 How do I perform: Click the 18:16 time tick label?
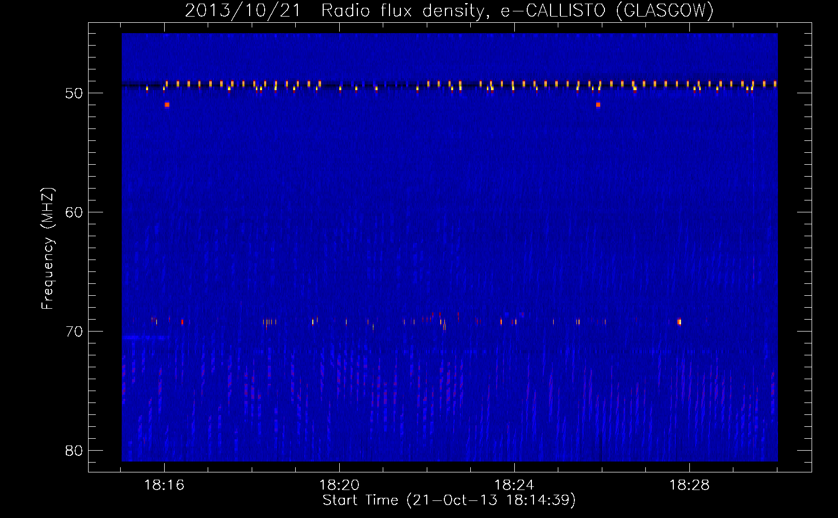(164, 485)
